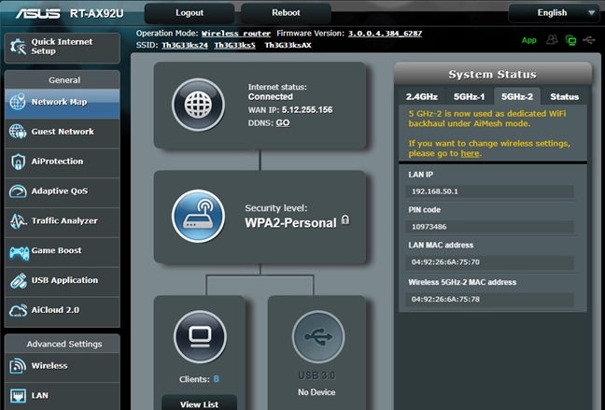Image resolution: width=605 pixels, height=410 pixels.
Task: Open Game Boost menu item
Action: pyautogui.click(x=63, y=250)
